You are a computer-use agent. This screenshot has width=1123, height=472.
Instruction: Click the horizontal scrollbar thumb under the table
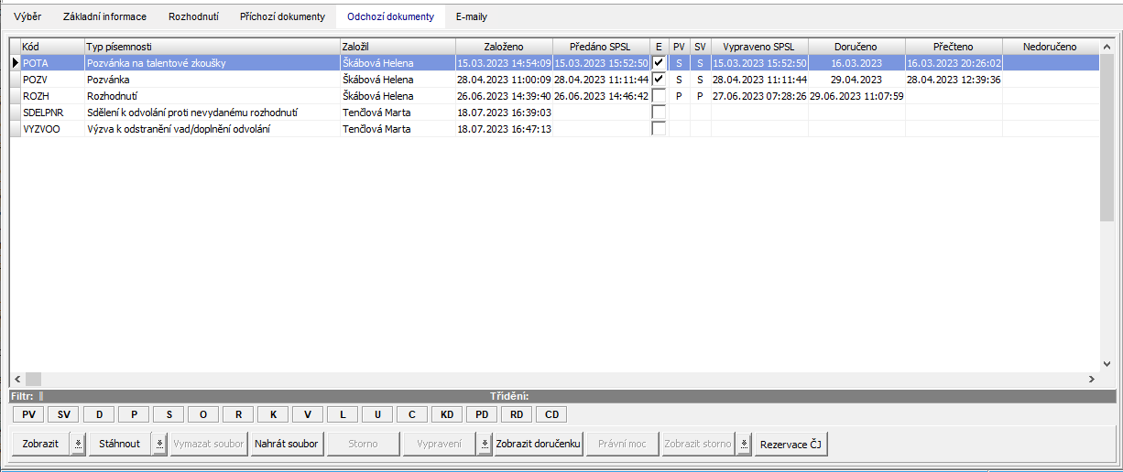(x=33, y=379)
